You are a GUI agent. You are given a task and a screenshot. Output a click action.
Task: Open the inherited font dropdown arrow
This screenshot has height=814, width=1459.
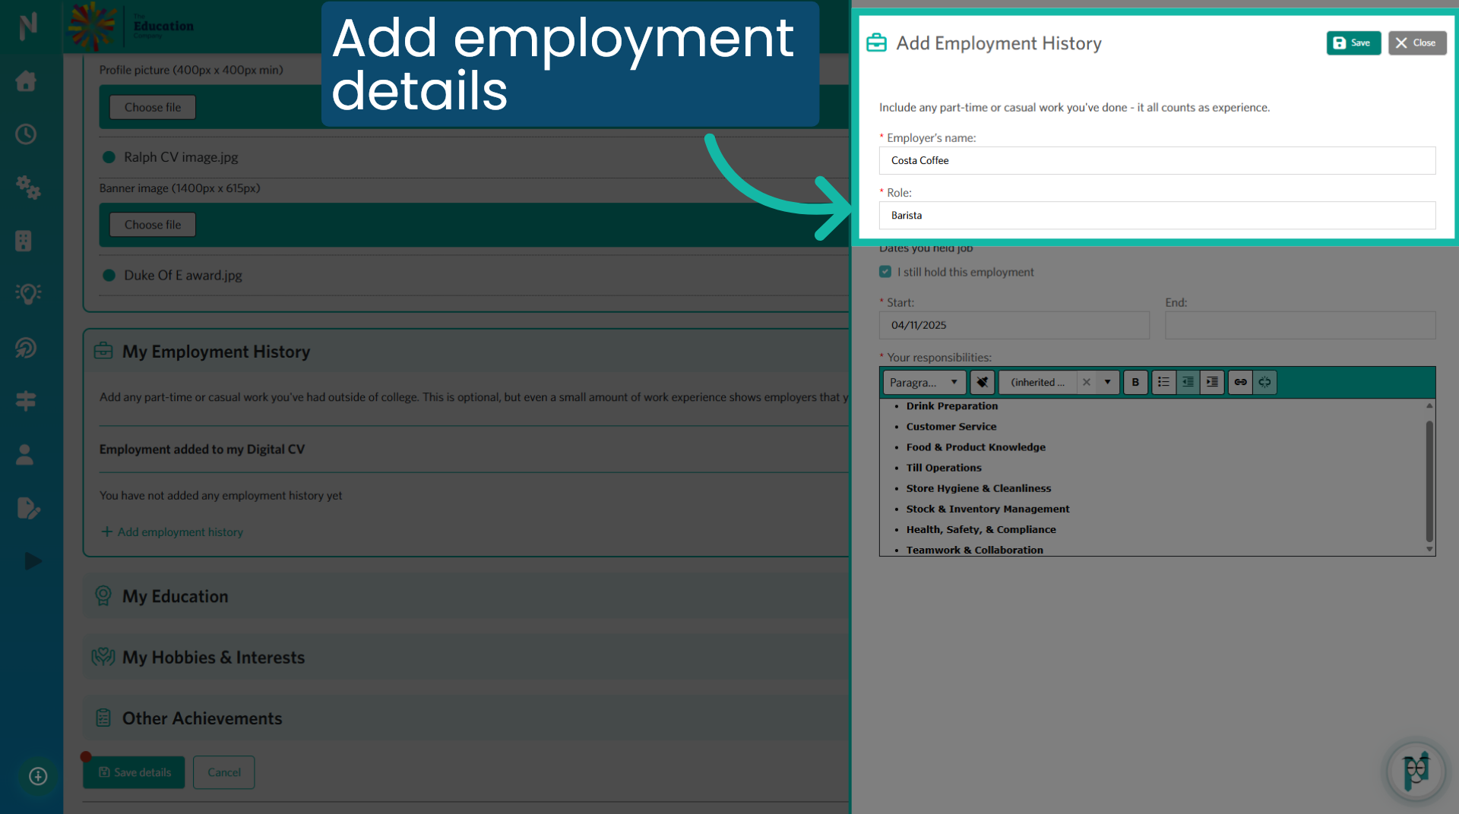pos(1107,382)
